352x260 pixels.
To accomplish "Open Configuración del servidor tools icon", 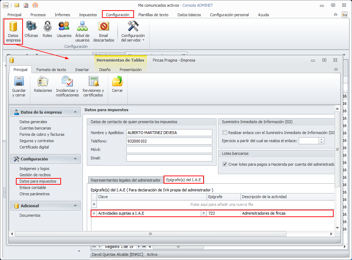I will (133, 31).
